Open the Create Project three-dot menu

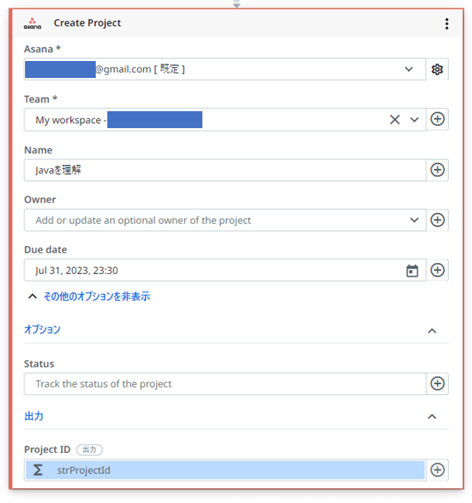(447, 24)
